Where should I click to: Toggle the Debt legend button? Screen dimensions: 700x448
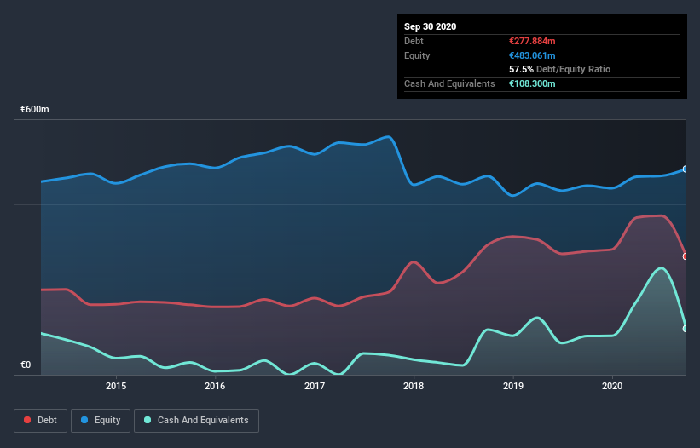(x=40, y=421)
